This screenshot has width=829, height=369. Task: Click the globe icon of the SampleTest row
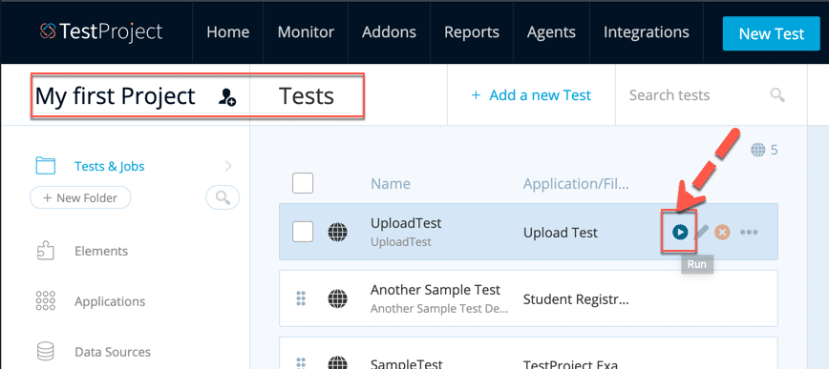tap(338, 363)
